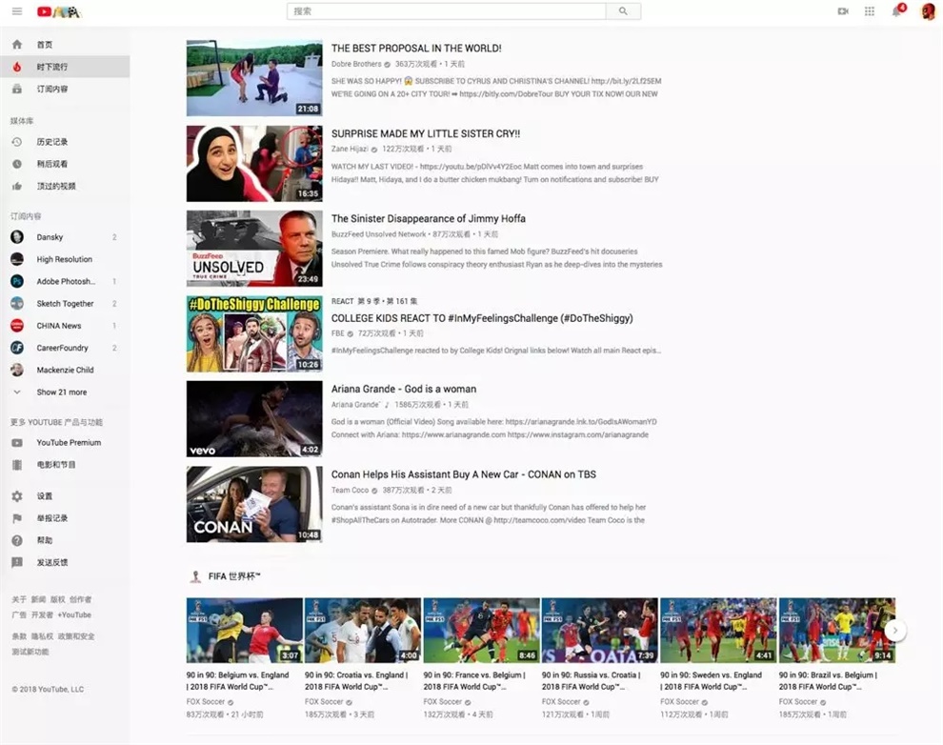
Task: Click FIFA 世界杯 section heading
Action: (x=234, y=576)
